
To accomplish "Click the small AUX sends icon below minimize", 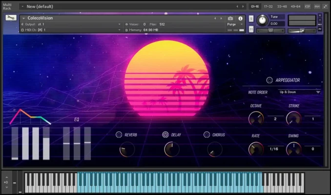I will 320,24.
